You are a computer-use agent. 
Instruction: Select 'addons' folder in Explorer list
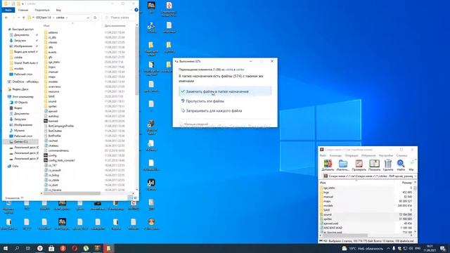pyautogui.click(x=53, y=32)
